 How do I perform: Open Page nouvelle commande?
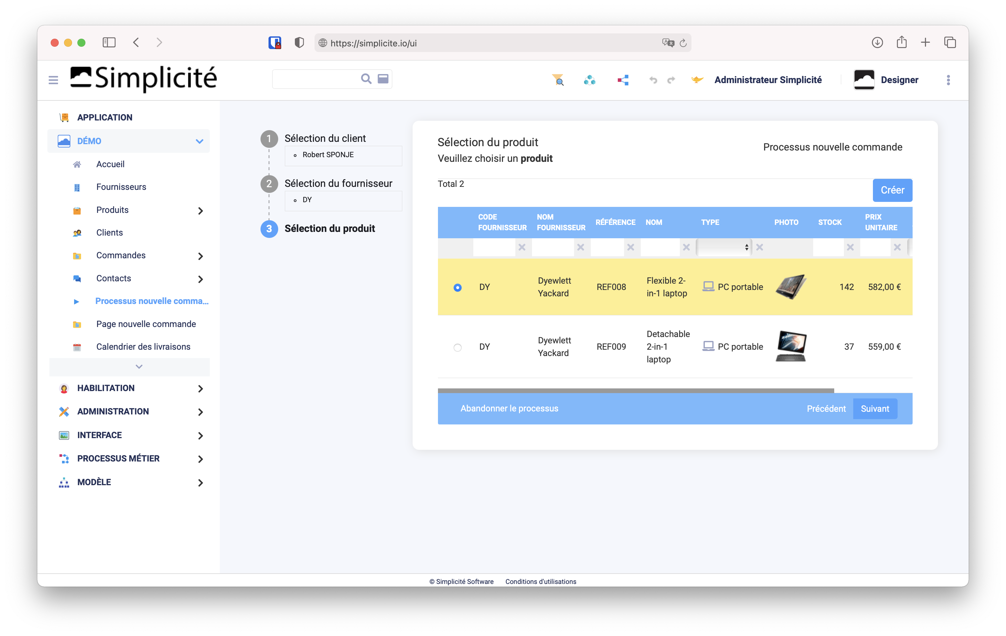tap(146, 324)
